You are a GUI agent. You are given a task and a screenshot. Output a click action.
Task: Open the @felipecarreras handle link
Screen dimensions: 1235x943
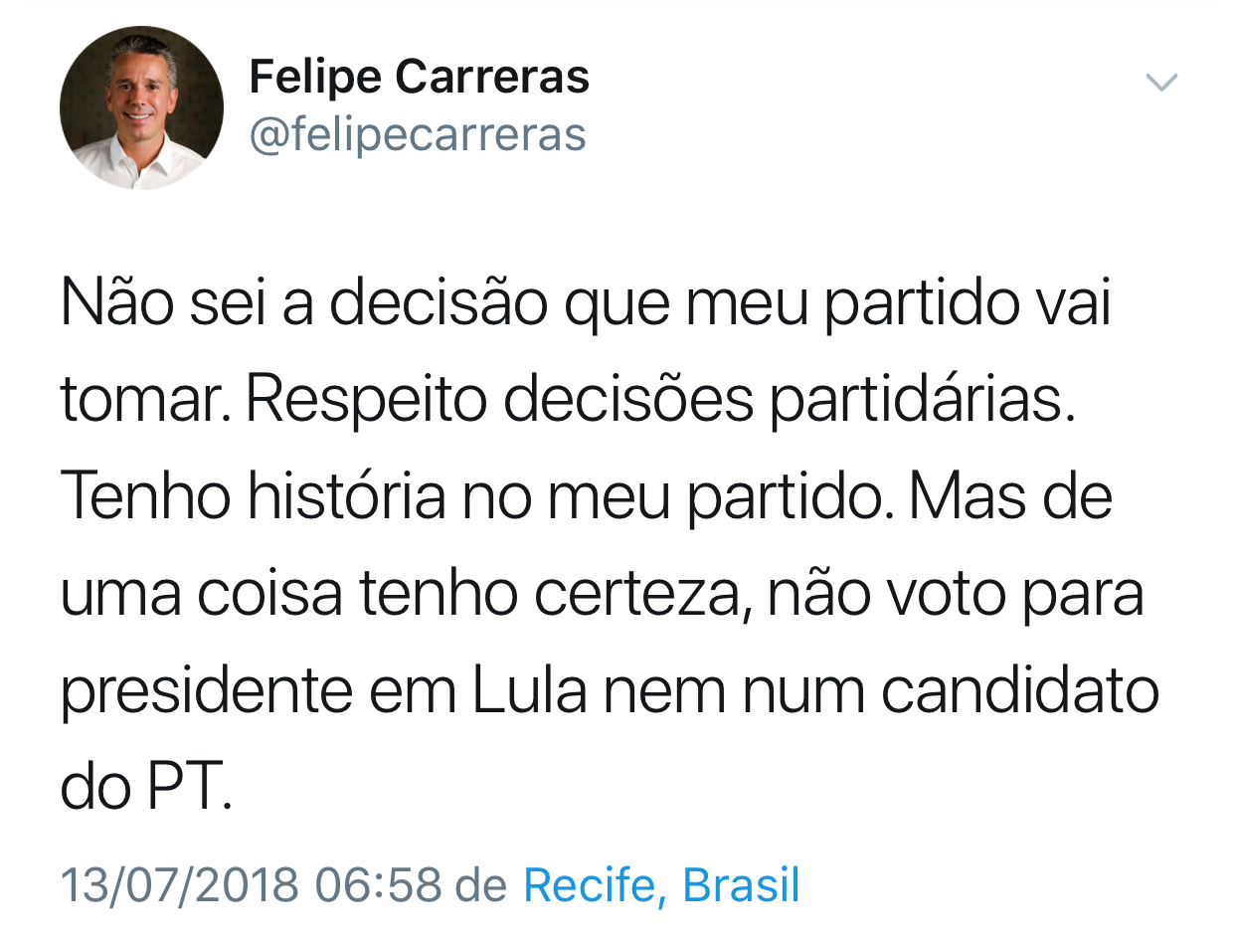coord(418,135)
